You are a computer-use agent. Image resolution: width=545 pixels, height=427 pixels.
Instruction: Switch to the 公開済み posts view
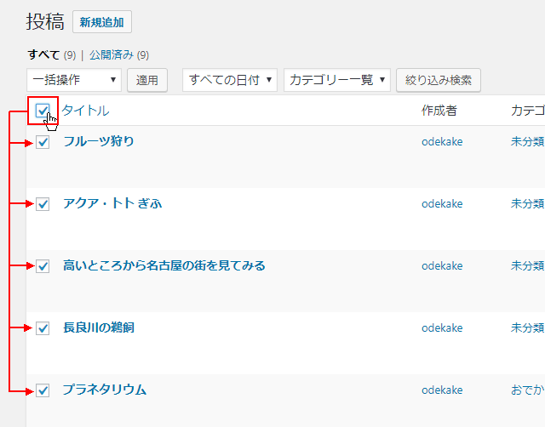tap(111, 55)
